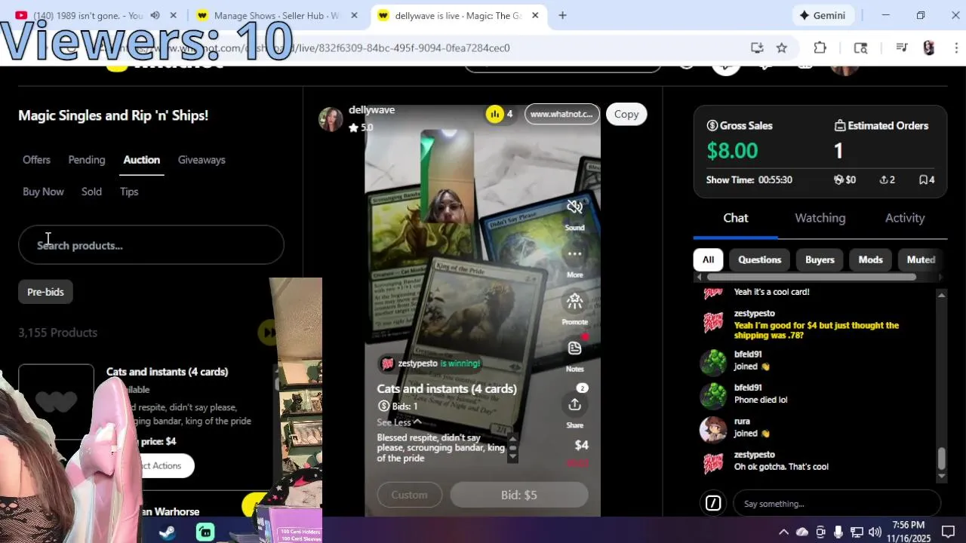Close the Manage Shows Seller Hub tab
Viewport: 966px width, 543px height.
click(x=354, y=15)
